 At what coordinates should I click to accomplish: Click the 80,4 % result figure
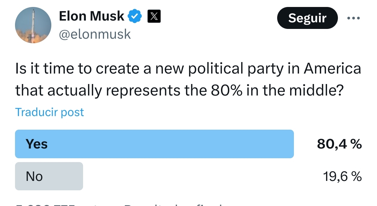pos(339,144)
